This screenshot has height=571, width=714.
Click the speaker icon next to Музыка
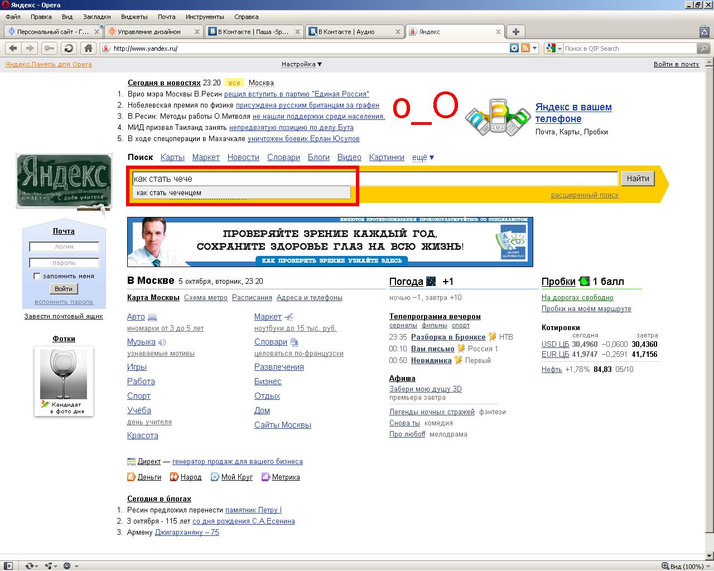coord(162,342)
